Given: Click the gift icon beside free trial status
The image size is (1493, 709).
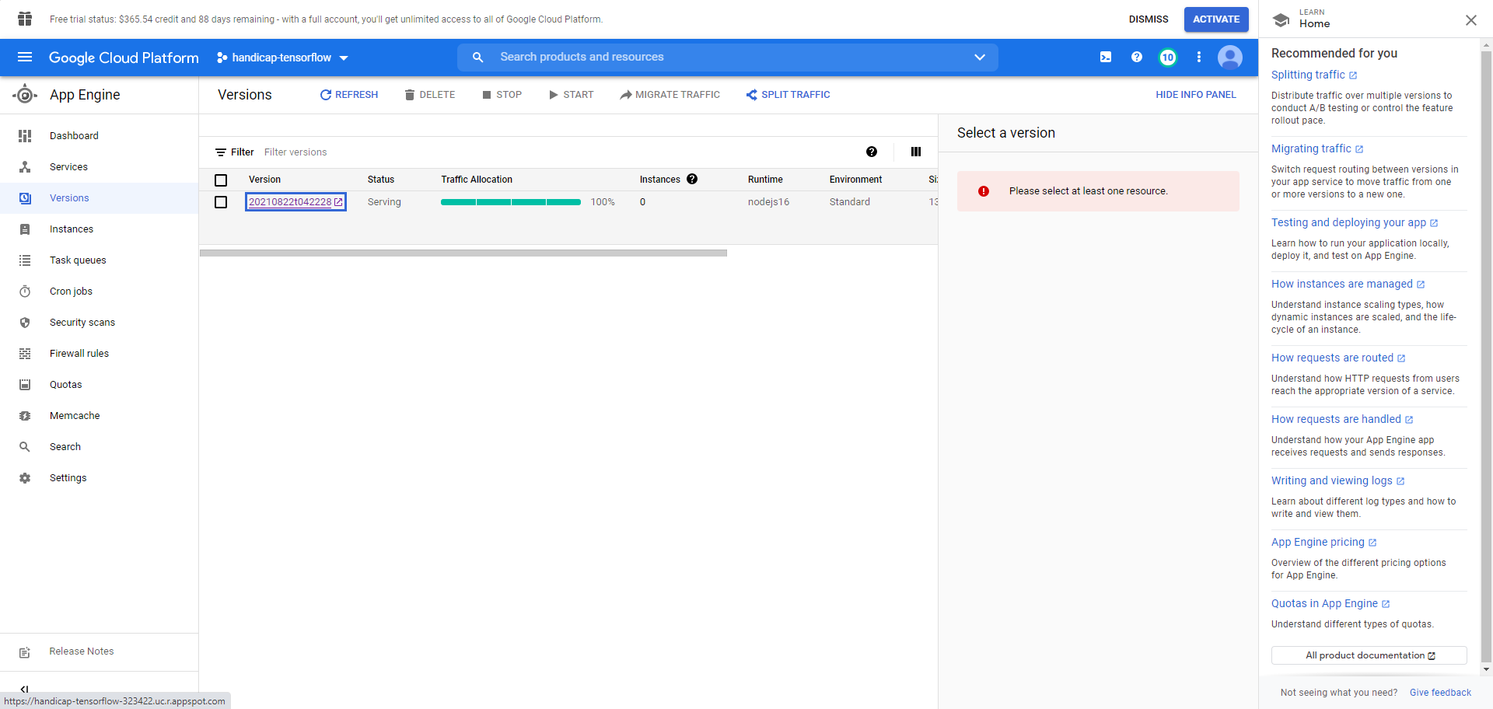Looking at the screenshot, I should (25, 19).
